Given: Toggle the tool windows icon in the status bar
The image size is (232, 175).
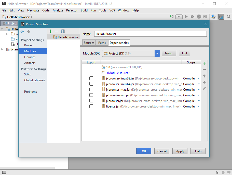Looking at the screenshot, I should click(4, 172).
